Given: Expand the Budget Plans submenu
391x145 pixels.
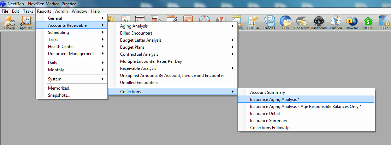Looking at the screenshot, I should pyautogui.click(x=173, y=47).
